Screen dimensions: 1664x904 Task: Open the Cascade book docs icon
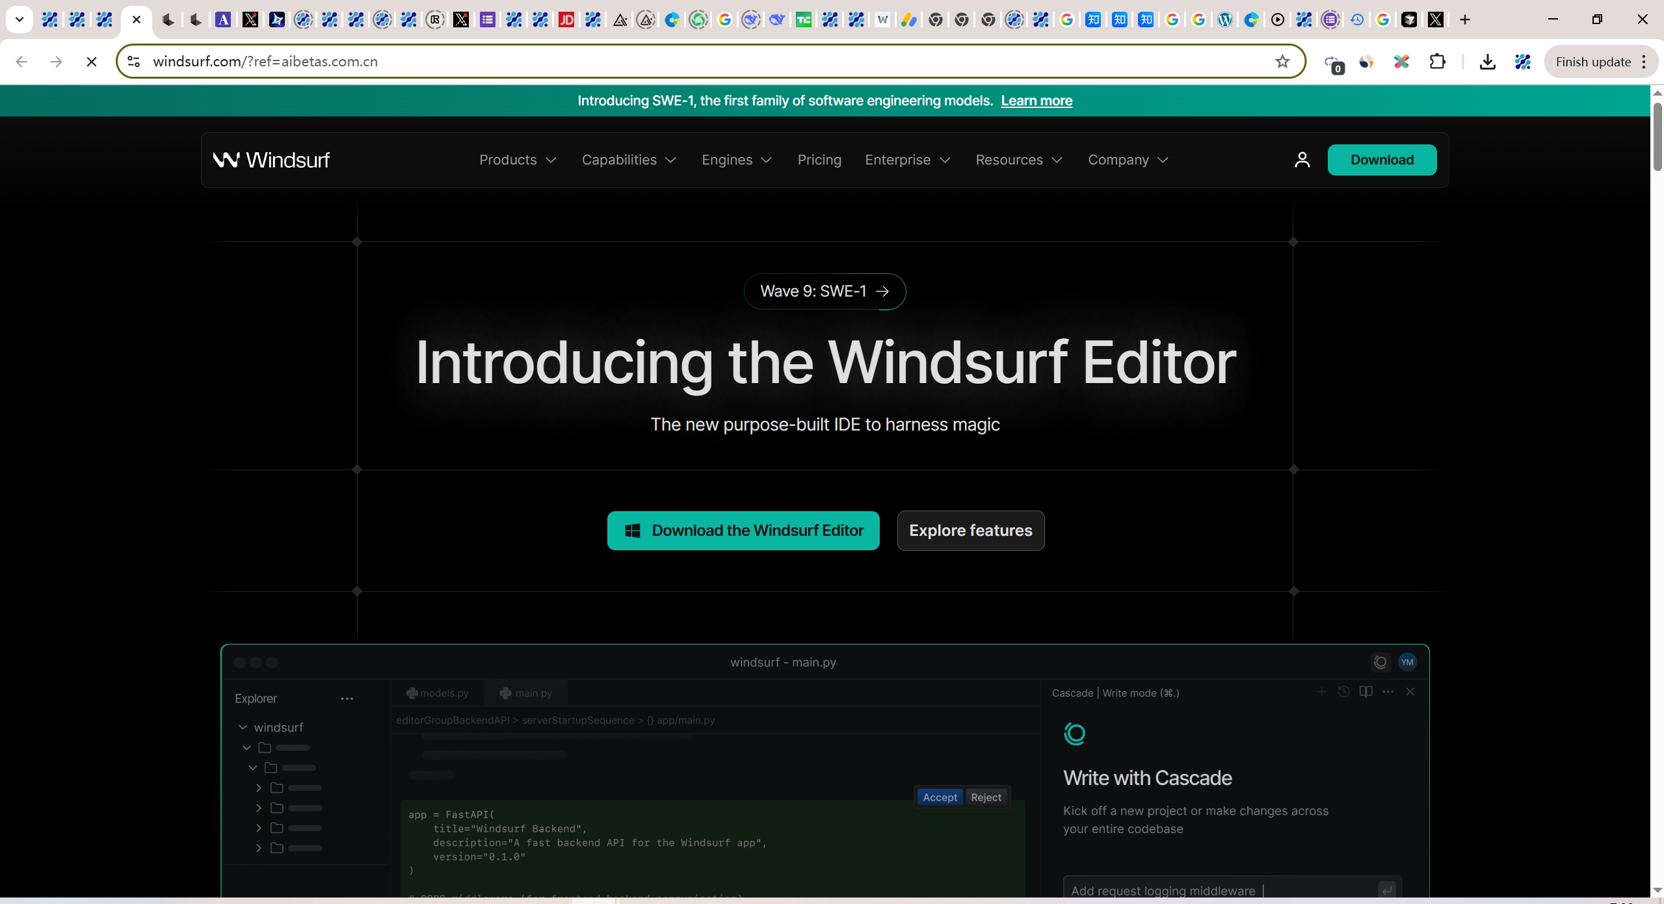pyautogui.click(x=1366, y=692)
